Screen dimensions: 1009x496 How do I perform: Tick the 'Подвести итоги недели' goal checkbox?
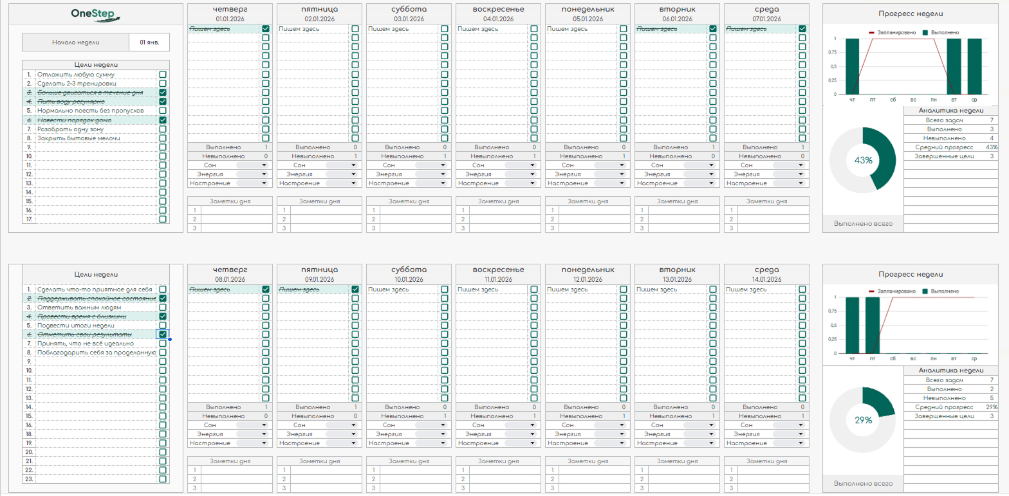[163, 326]
